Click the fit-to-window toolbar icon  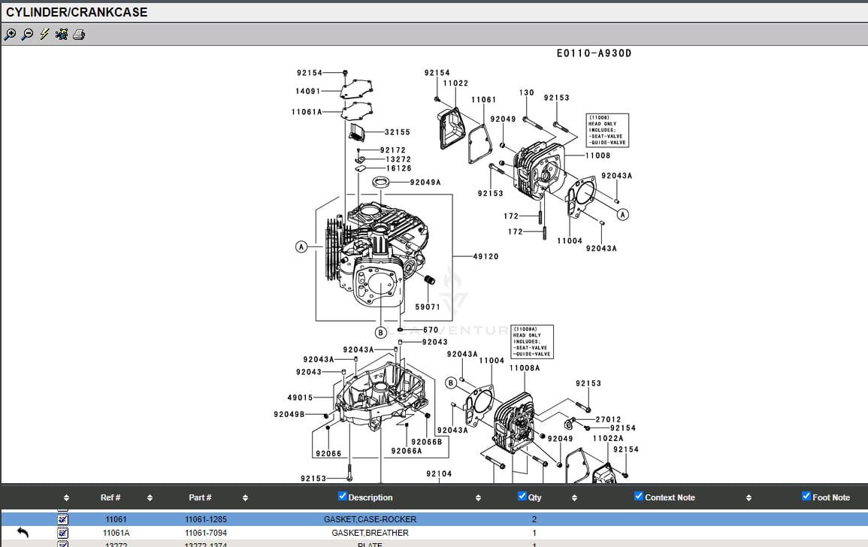tap(62, 35)
